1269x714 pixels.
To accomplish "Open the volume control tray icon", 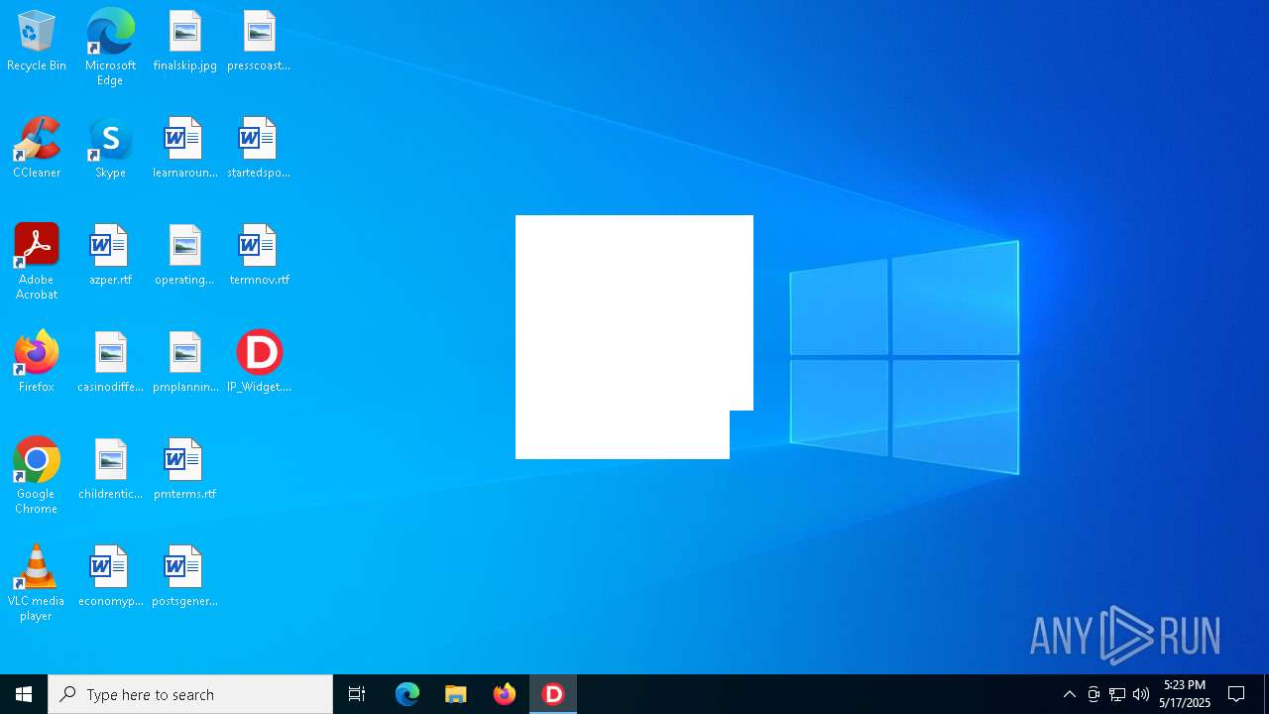I will click(x=1141, y=694).
